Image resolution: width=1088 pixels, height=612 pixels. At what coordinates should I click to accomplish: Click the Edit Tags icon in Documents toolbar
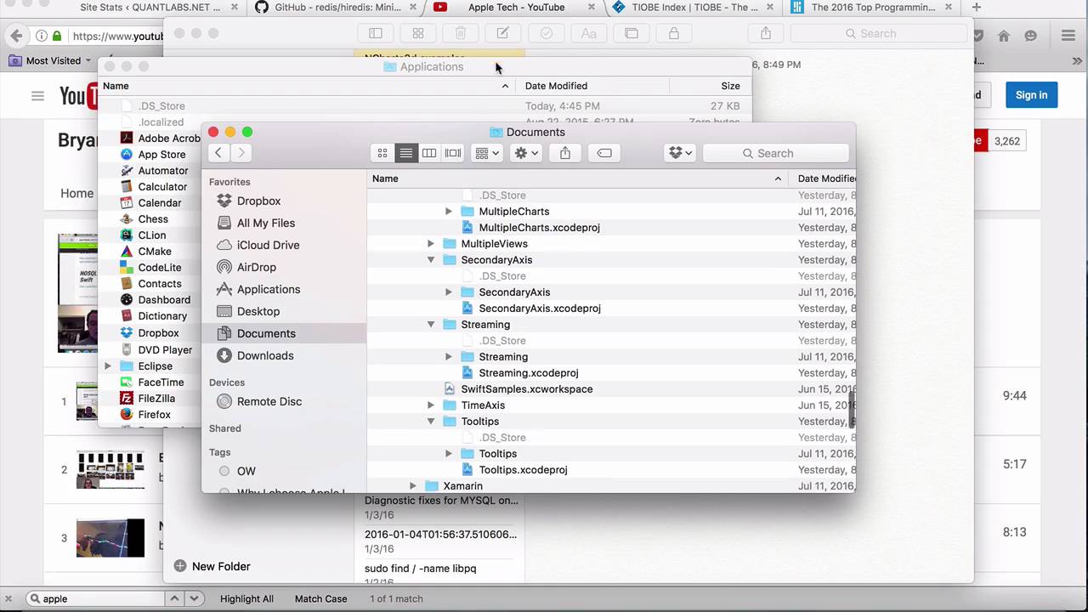click(x=604, y=153)
